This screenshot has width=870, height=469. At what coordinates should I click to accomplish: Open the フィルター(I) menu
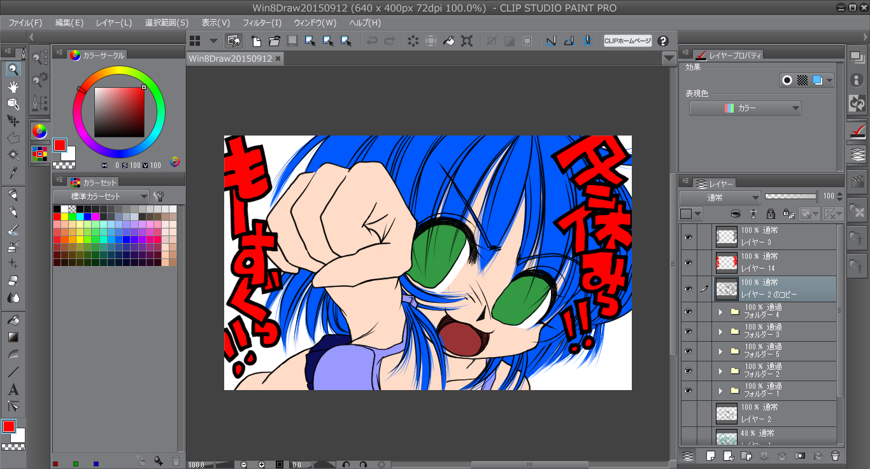(x=262, y=22)
